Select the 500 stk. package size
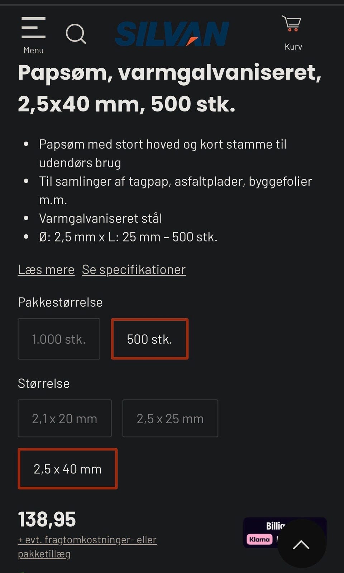This screenshot has width=344, height=573. 149,339
